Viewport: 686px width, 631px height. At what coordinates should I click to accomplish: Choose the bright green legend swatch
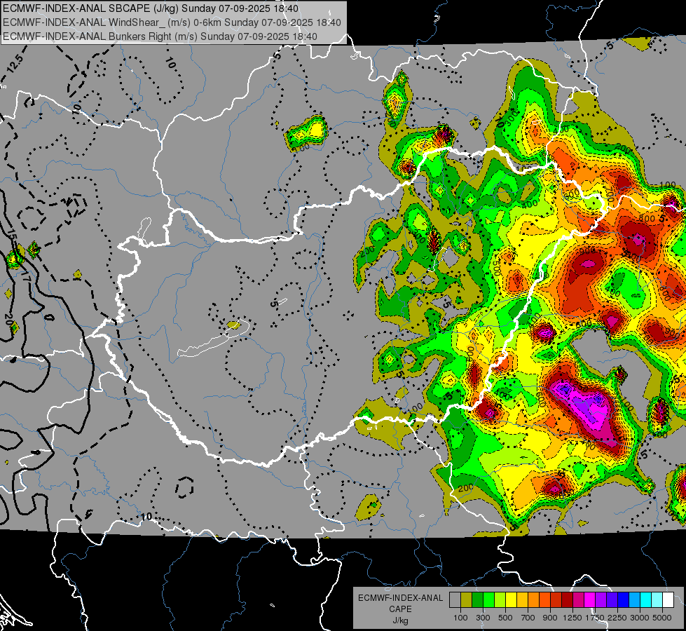[x=488, y=599]
